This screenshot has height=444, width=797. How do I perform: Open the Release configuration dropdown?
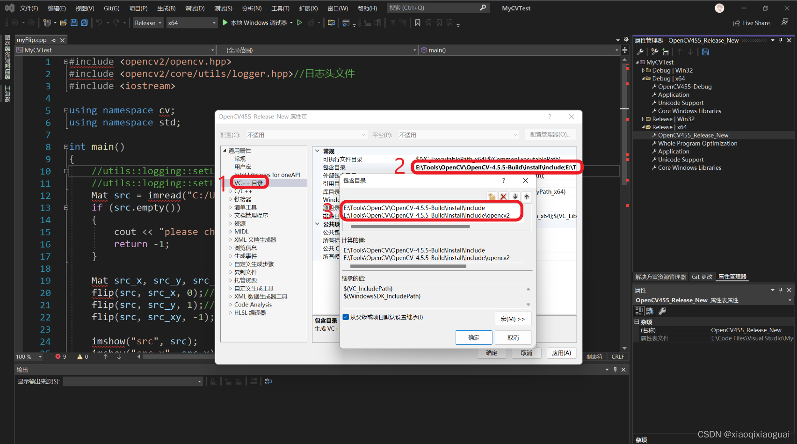(148, 22)
